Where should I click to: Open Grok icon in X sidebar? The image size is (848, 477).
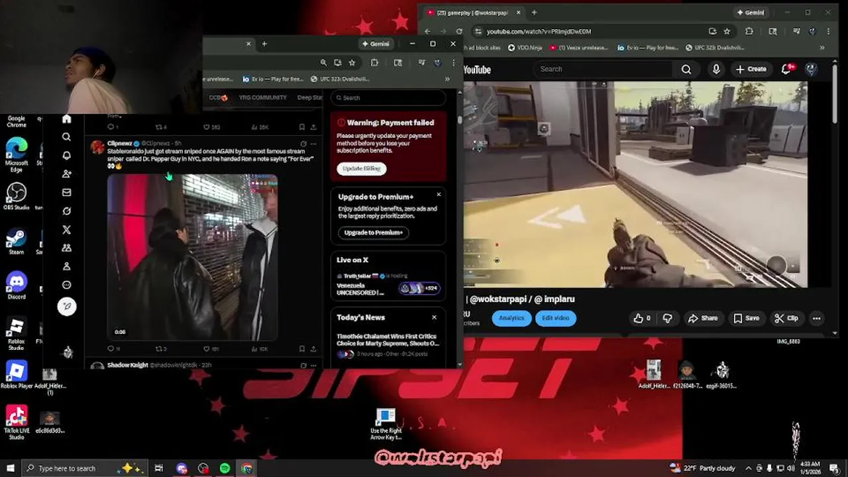click(x=66, y=211)
